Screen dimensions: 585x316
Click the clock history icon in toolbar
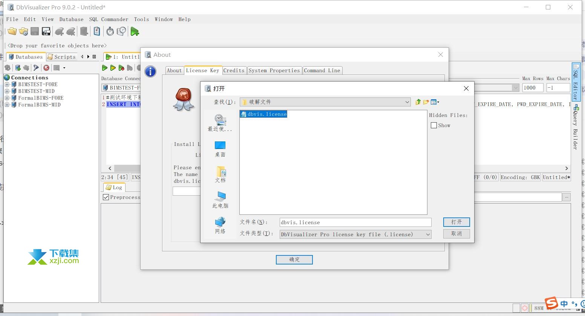click(x=121, y=32)
